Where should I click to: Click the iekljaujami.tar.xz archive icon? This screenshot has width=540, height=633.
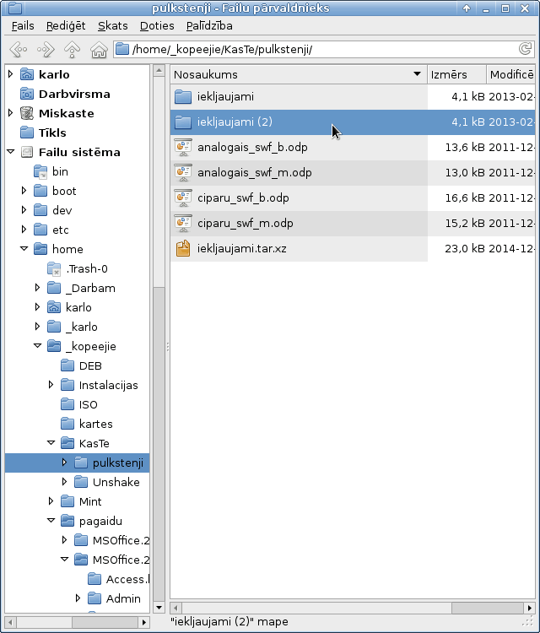(x=183, y=249)
